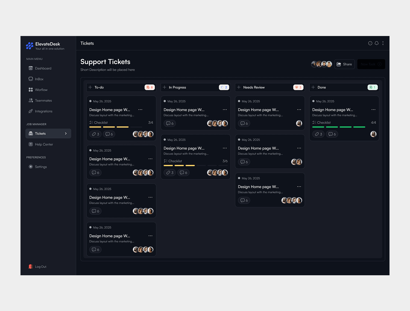Click the attachments chip on the second In Progress card

[170, 173]
